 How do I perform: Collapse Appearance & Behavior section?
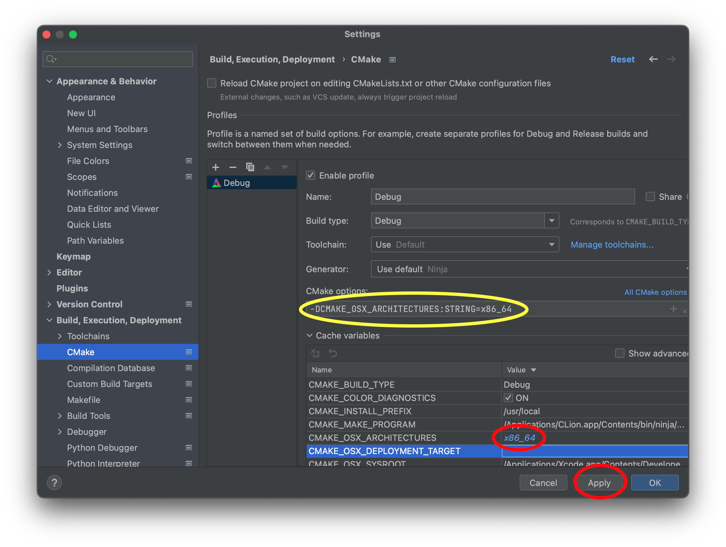pos(49,81)
